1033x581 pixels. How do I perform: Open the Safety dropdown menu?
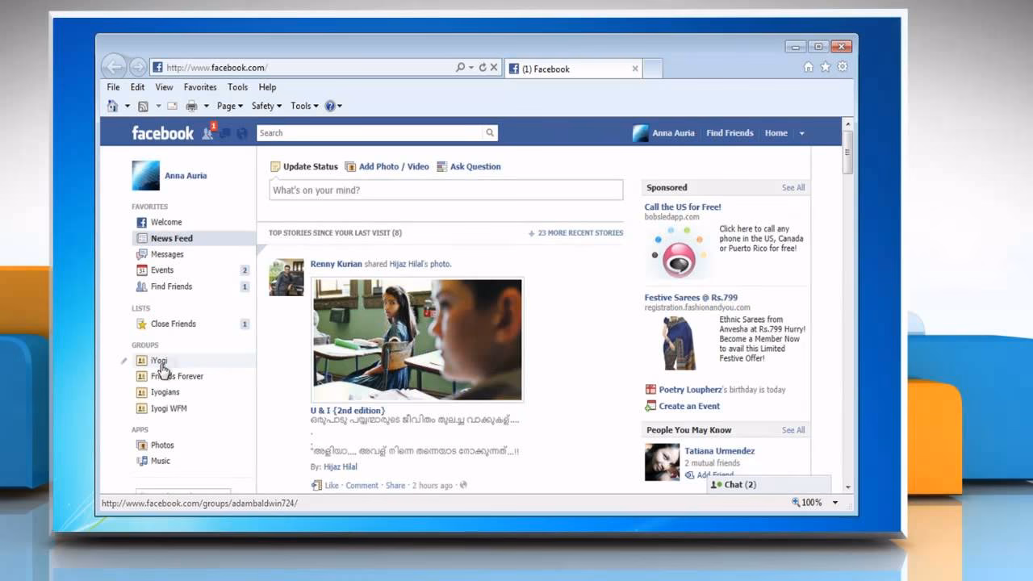pyautogui.click(x=266, y=106)
